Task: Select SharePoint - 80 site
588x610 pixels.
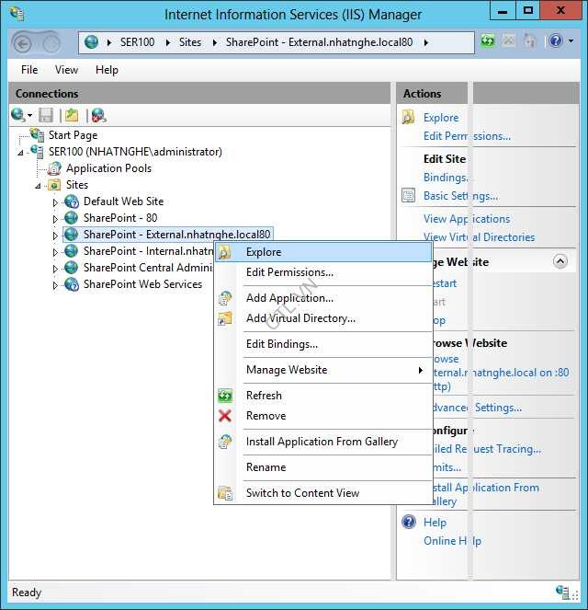Action: 120,218
